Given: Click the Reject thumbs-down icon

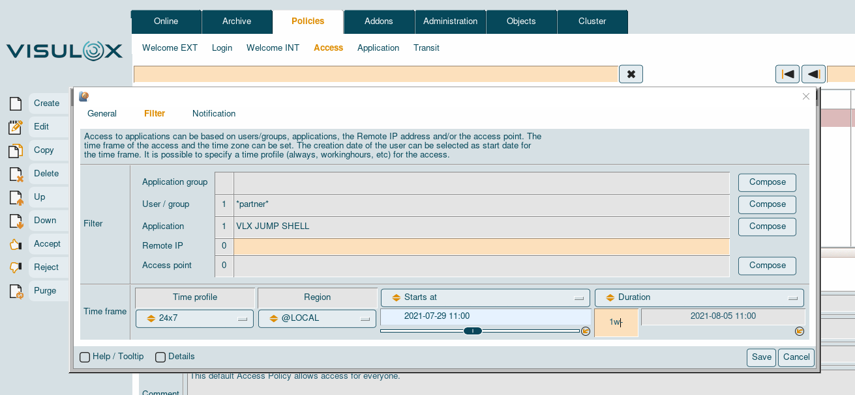Looking at the screenshot, I should coord(16,267).
